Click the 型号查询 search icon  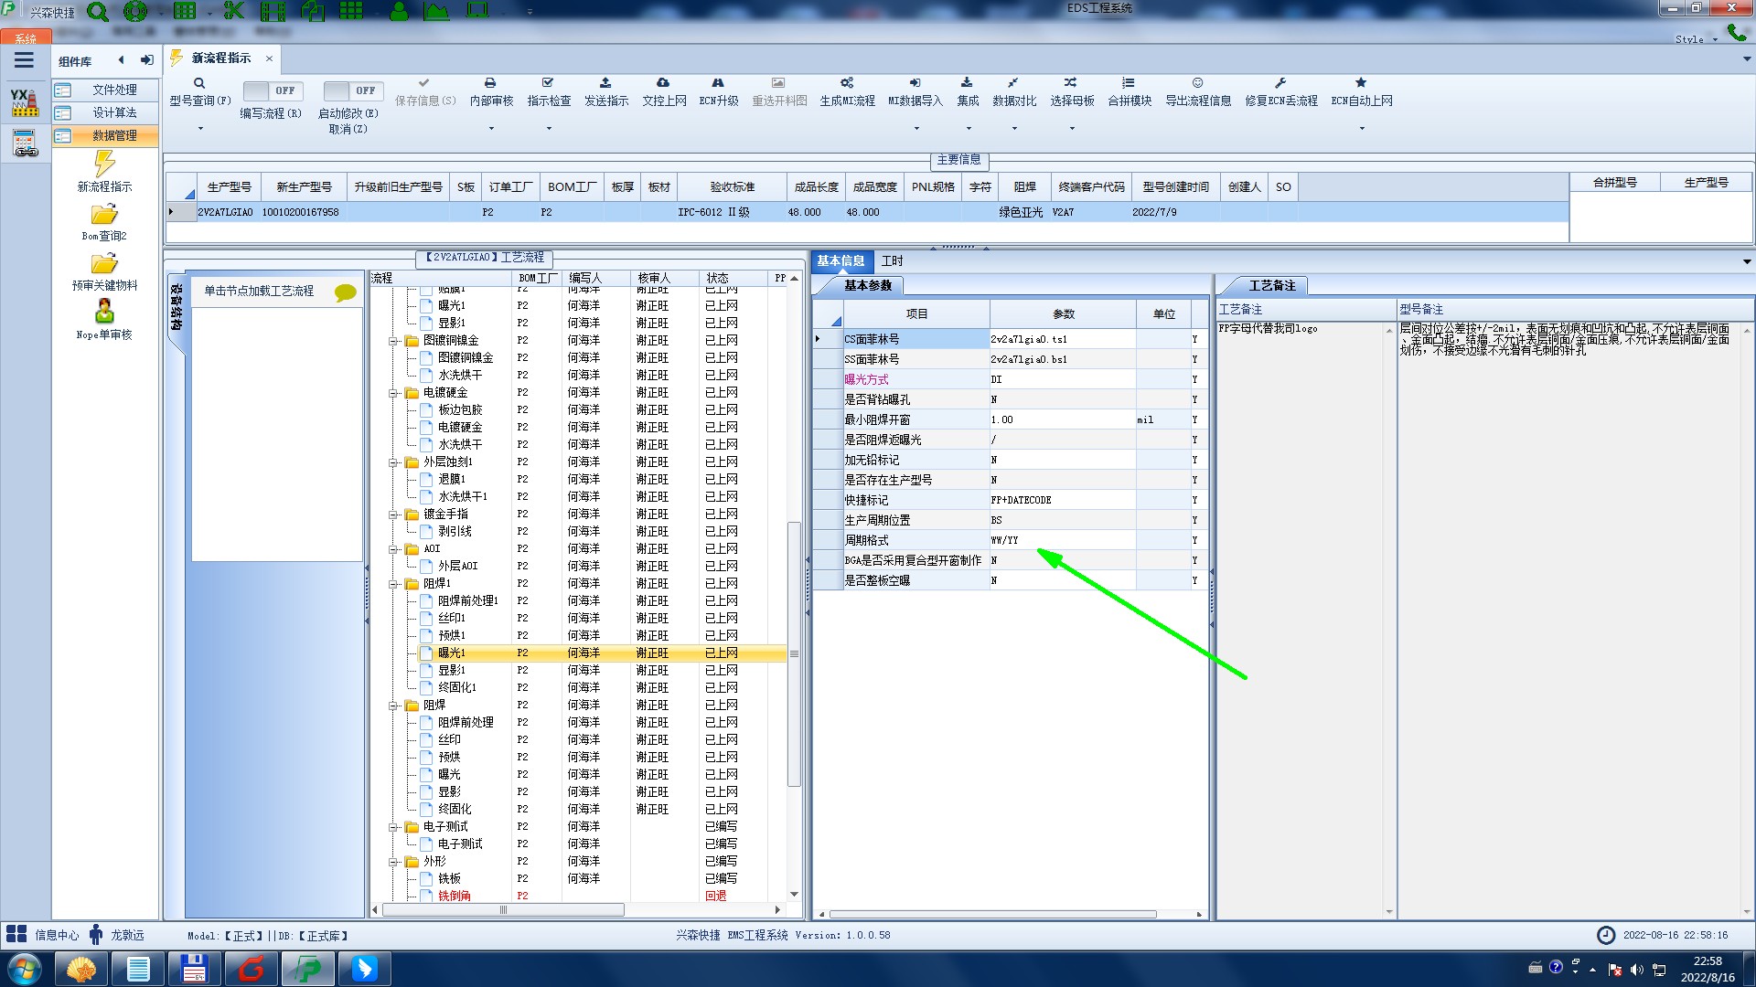[x=199, y=83]
